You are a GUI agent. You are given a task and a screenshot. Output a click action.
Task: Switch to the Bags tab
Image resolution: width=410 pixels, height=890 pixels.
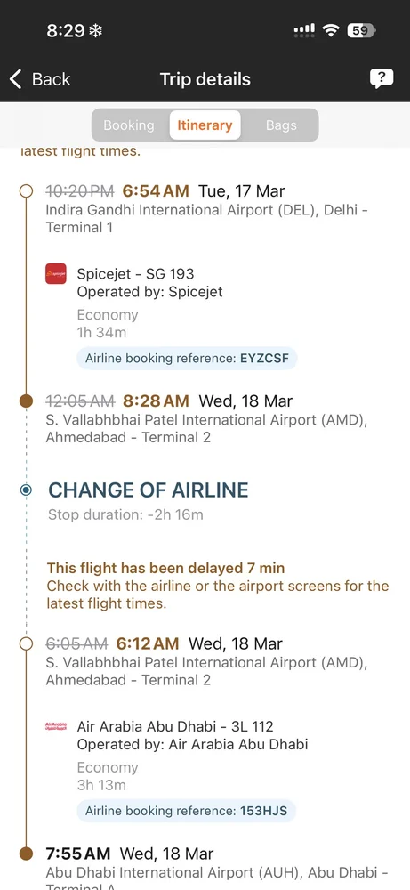click(x=281, y=125)
